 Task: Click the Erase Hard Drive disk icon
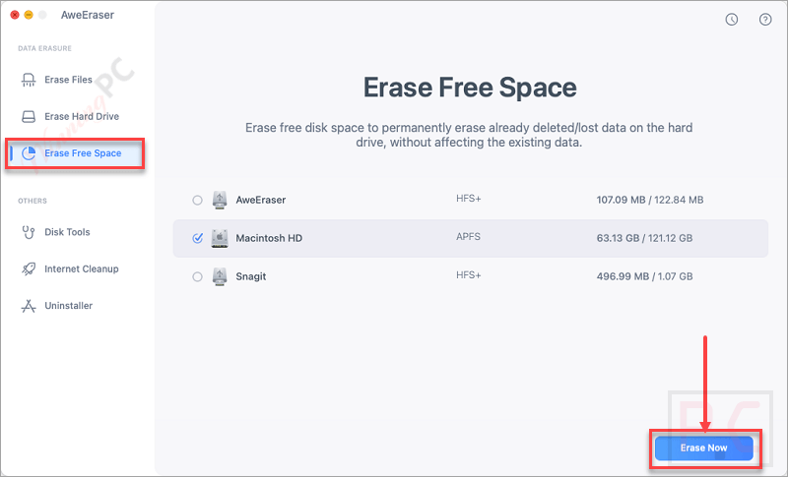pos(29,116)
